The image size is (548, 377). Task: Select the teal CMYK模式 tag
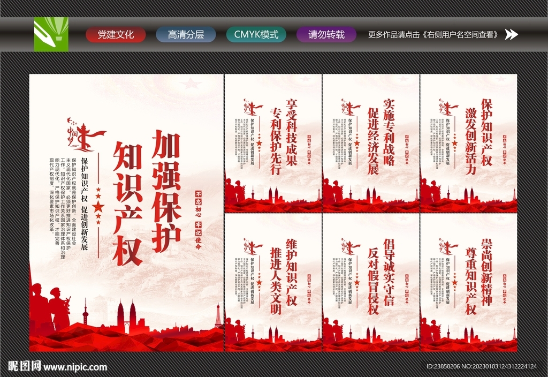[x=256, y=34]
